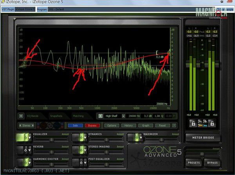Open the Options button
The width and height of the screenshot is (235, 175).
coord(112,125)
